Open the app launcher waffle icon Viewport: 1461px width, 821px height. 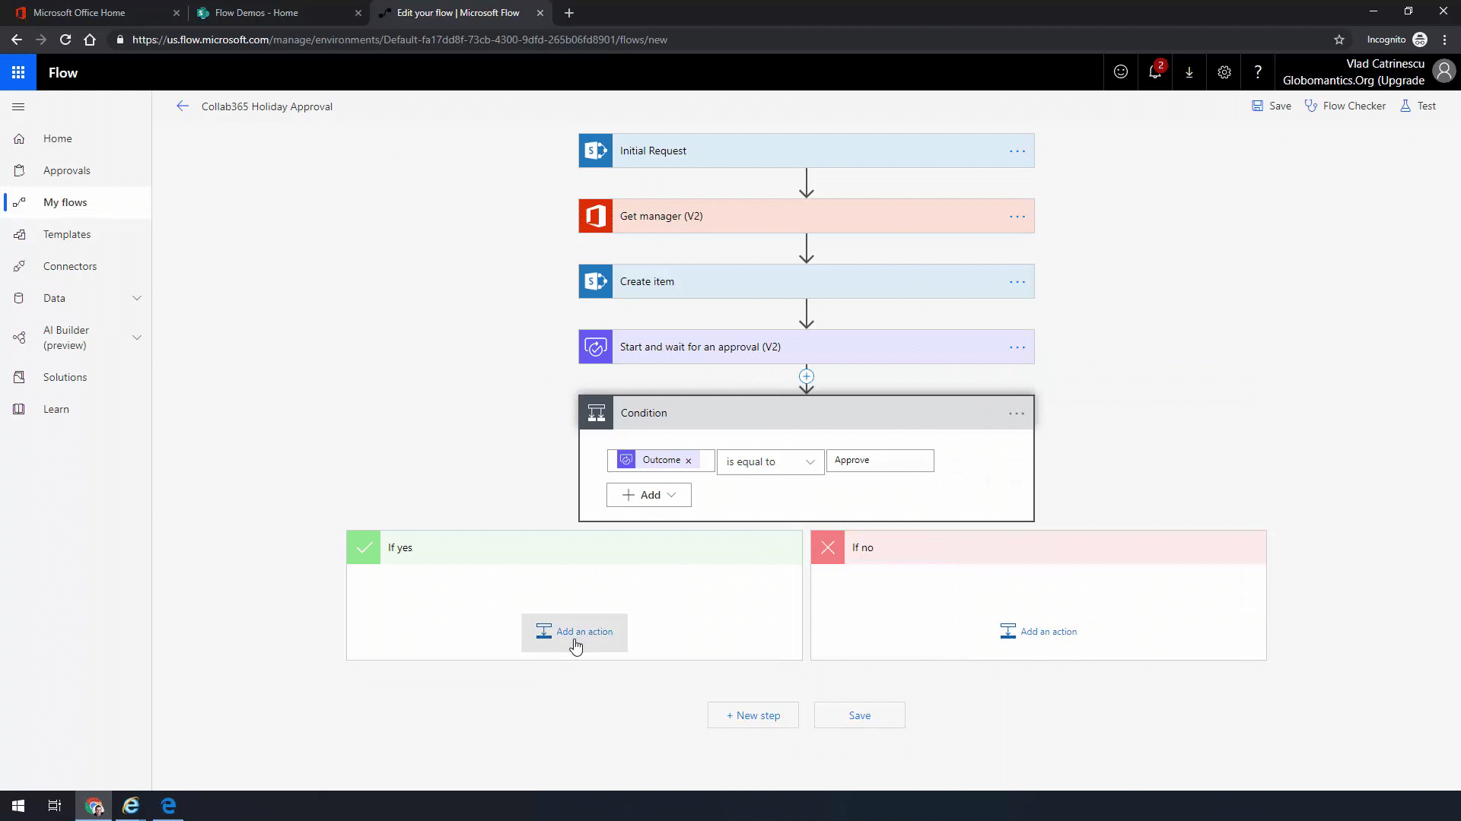coord(18,73)
